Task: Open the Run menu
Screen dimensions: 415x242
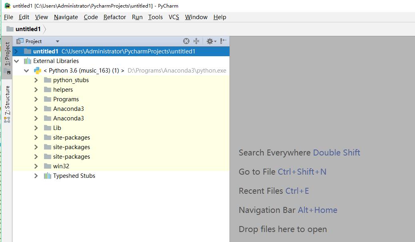Action: coord(137,17)
